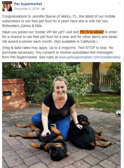Screen dimensions: 124x168
Task: Click the 'Rottweilers Zahira & Mila' text line
Action: [22, 26]
